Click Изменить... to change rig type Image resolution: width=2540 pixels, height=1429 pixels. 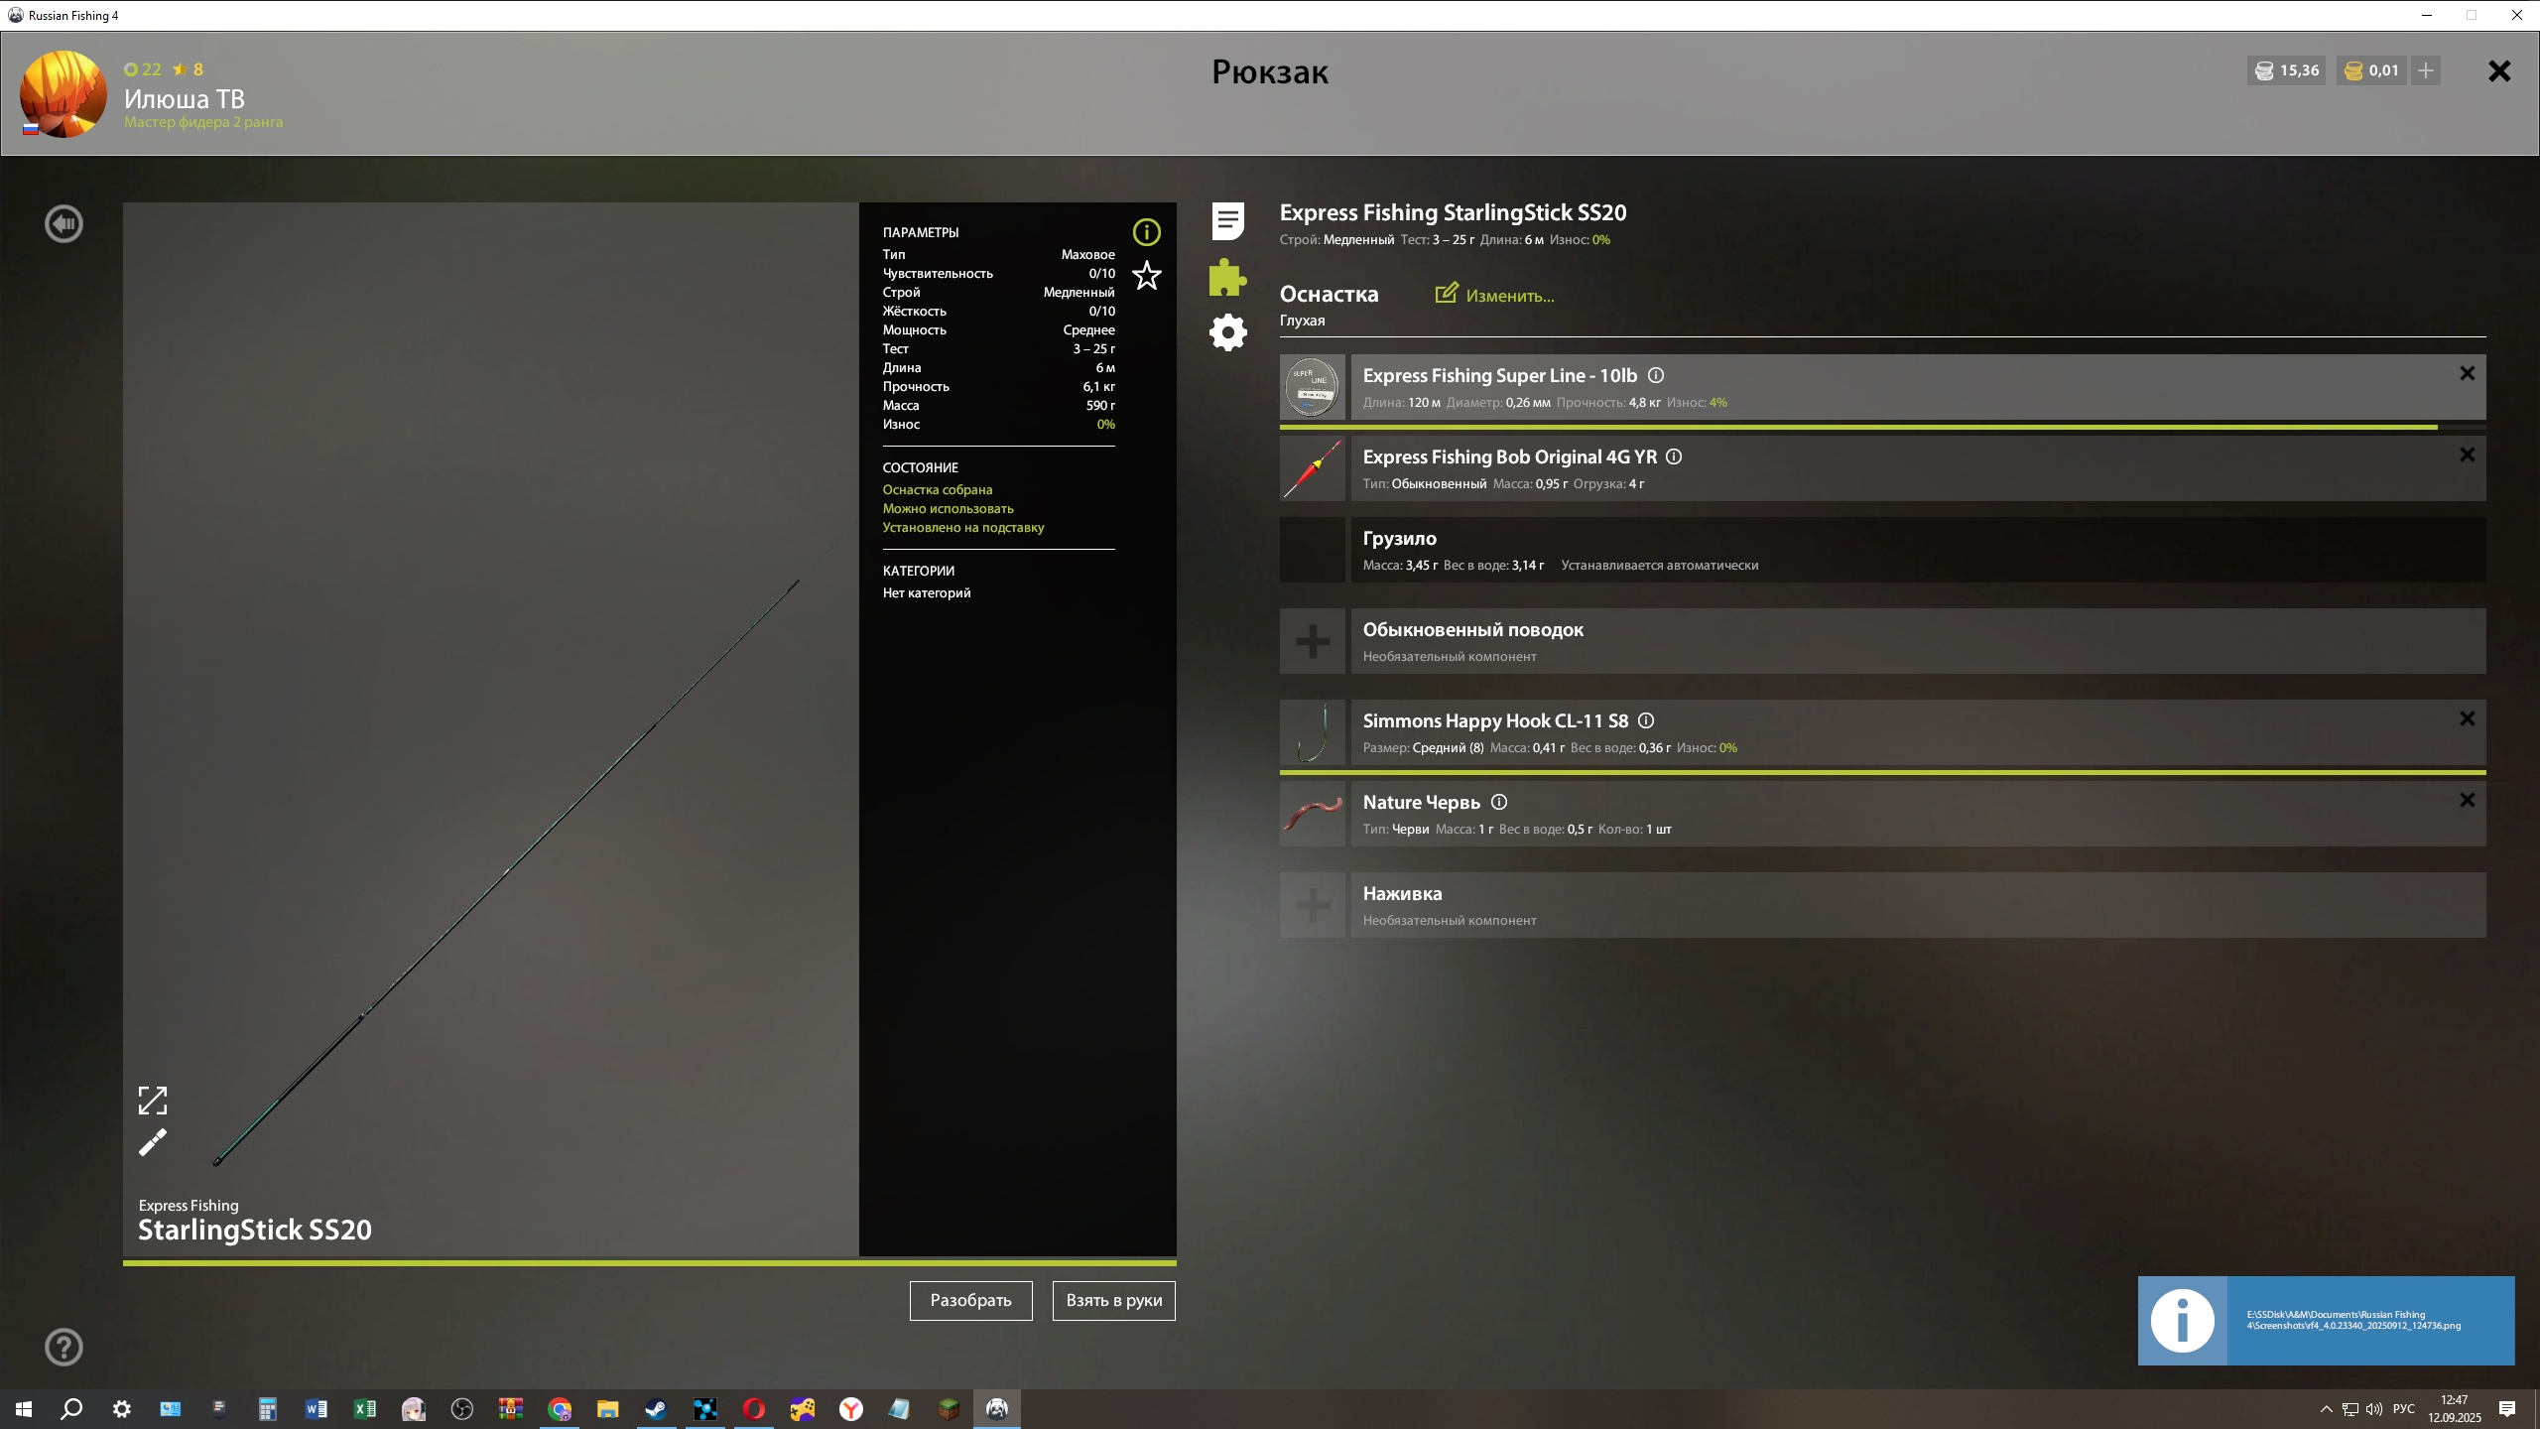click(x=1495, y=295)
